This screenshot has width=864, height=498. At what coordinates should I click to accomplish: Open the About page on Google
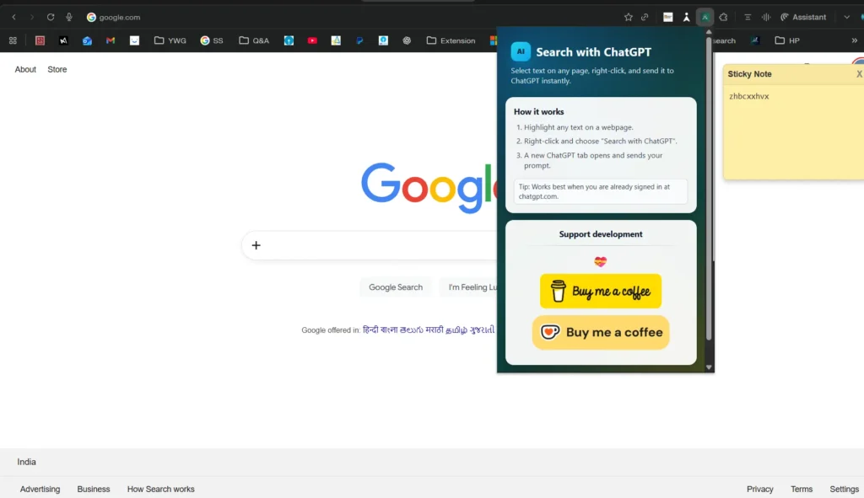pyautogui.click(x=24, y=69)
